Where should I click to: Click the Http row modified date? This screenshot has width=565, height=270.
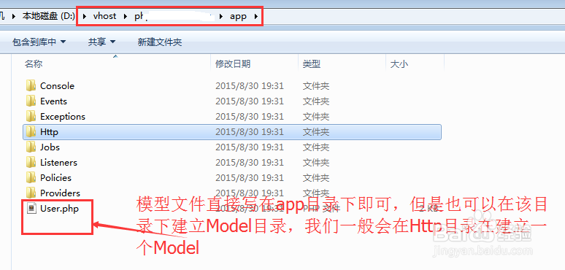(250, 132)
